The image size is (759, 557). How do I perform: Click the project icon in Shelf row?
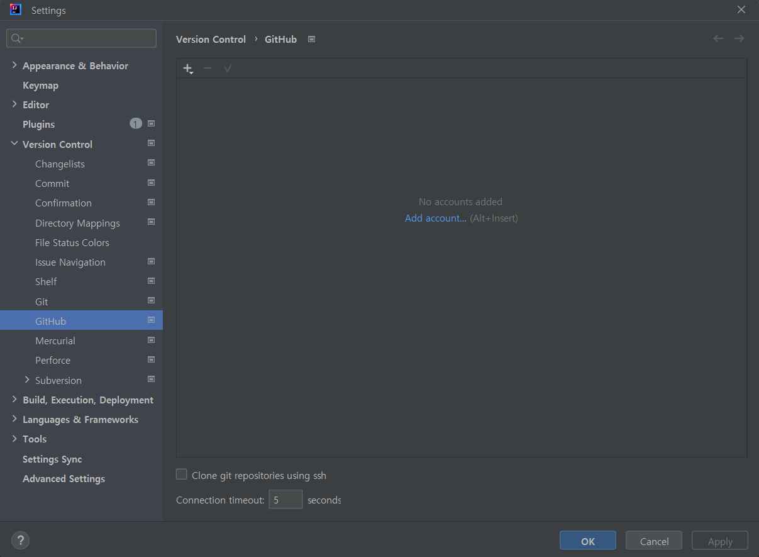tap(151, 281)
